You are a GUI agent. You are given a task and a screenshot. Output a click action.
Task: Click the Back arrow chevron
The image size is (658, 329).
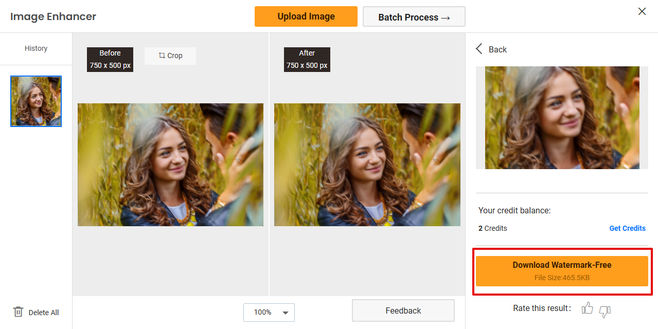[479, 49]
